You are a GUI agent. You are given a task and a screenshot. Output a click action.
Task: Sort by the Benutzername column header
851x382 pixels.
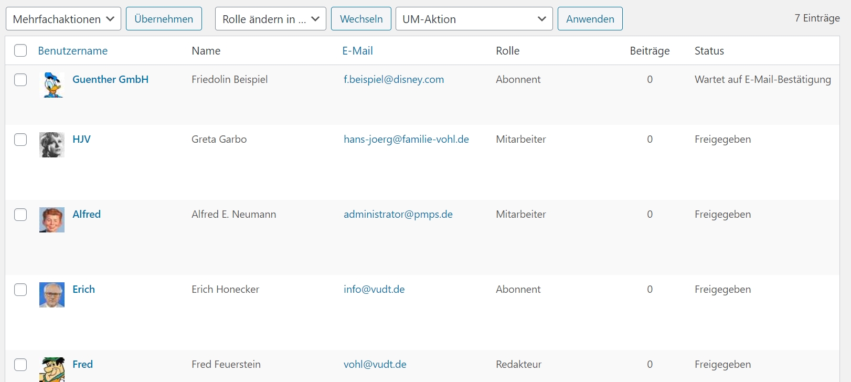pyautogui.click(x=73, y=51)
